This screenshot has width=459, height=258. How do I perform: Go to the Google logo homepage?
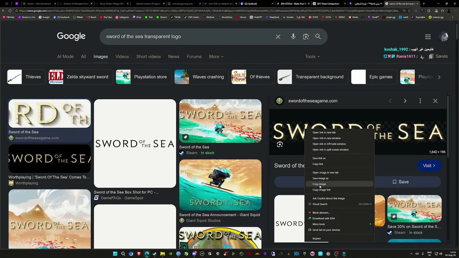pos(71,36)
